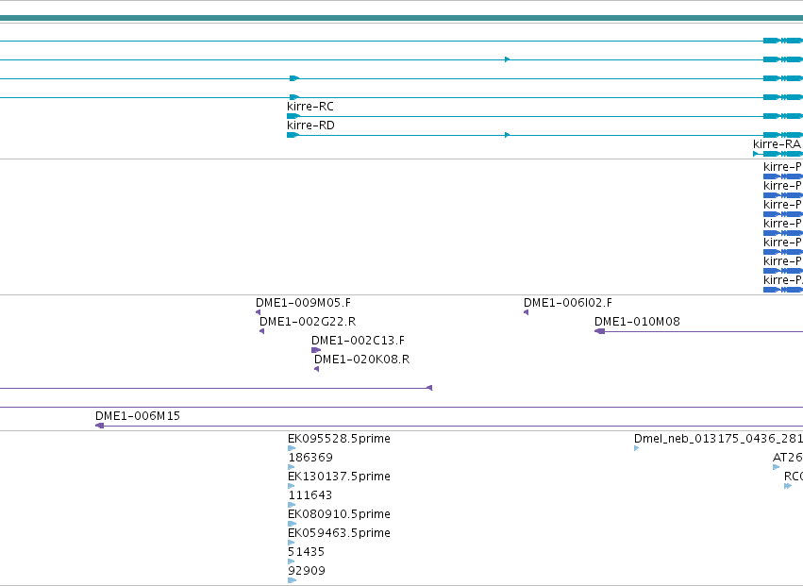Click the purple block glyph under DME1-002C13.F

pos(316,350)
